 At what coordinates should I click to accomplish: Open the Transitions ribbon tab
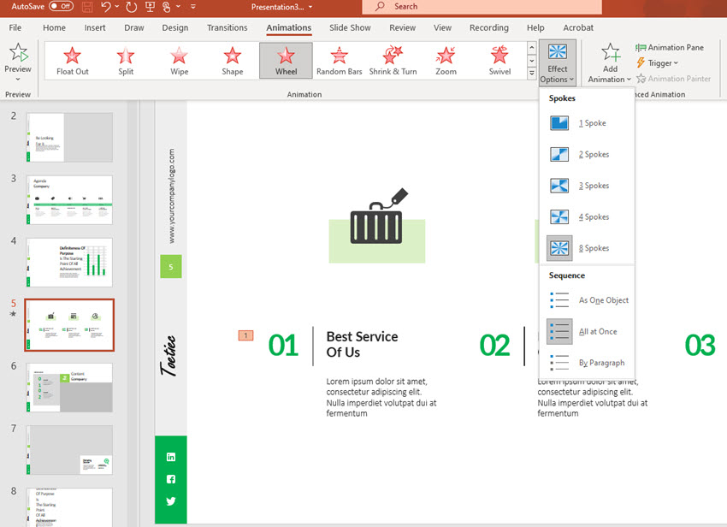227,27
